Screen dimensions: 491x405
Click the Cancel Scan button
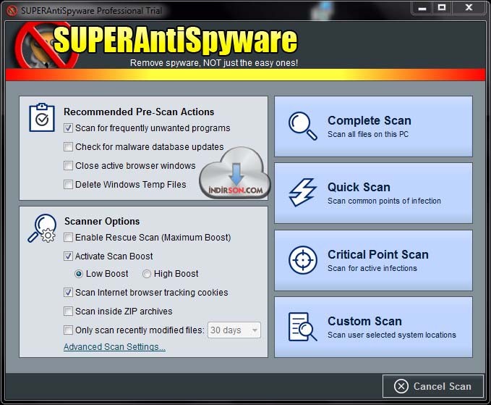point(433,386)
